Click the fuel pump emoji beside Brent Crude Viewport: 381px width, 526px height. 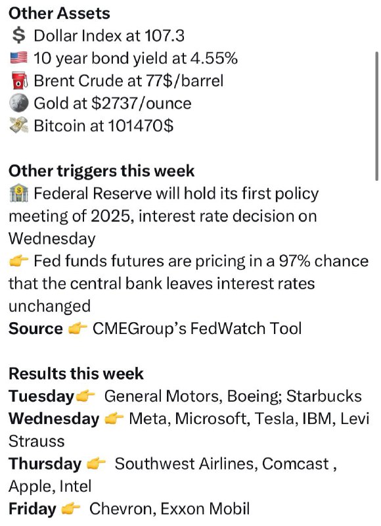click(18, 81)
